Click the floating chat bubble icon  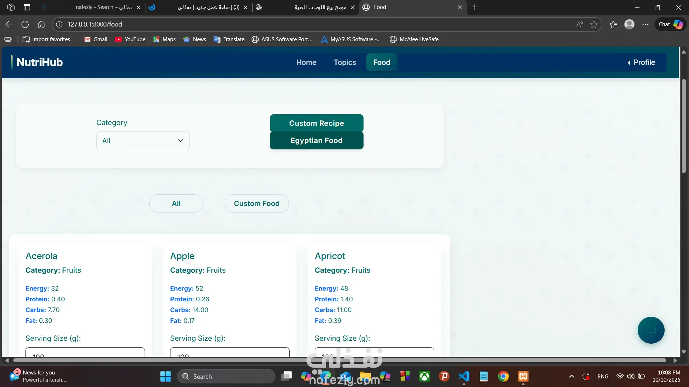coord(651,330)
